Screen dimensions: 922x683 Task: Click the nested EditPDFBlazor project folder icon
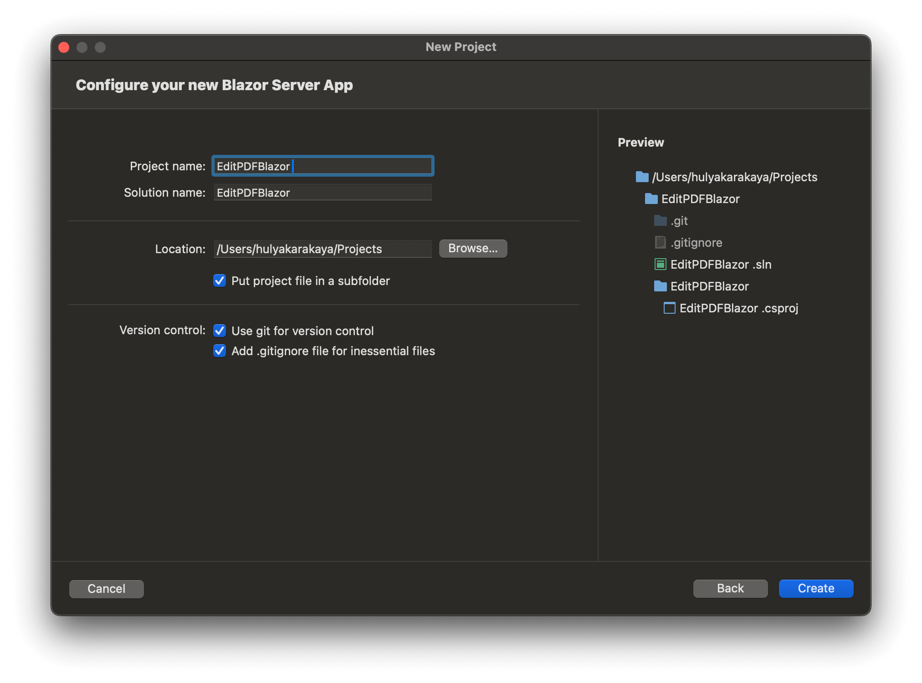660,286
